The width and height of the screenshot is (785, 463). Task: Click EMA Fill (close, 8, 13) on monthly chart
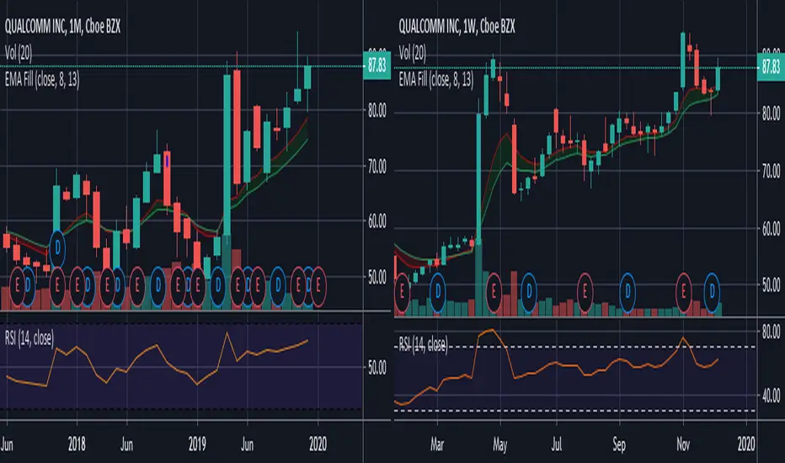click(x=42, y=79)
